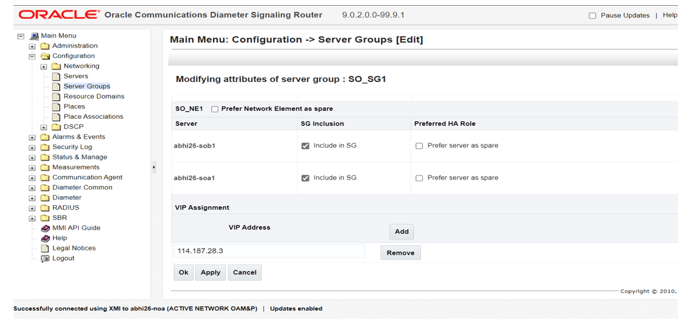Select Server Groups tree item

coord(87,86)
